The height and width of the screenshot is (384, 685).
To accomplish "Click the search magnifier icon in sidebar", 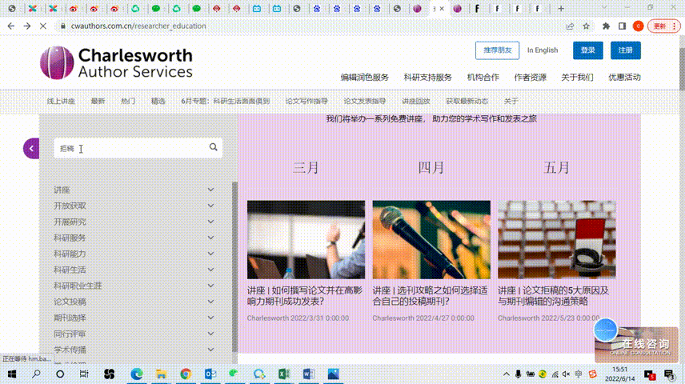I will [213, 147].
